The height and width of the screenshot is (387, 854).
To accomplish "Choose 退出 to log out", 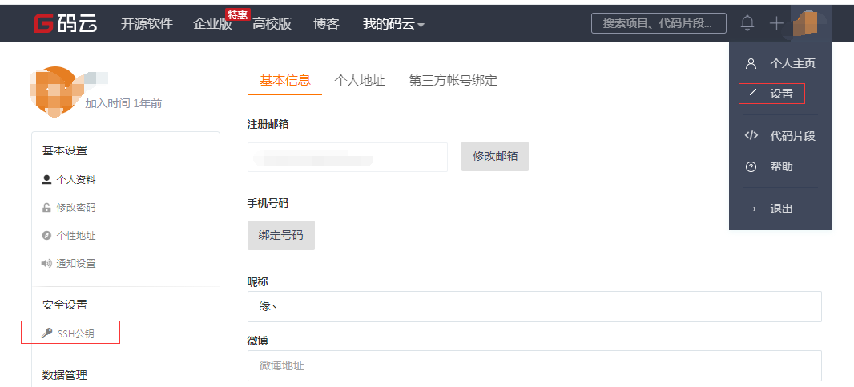I will click(x=781, y=209).
